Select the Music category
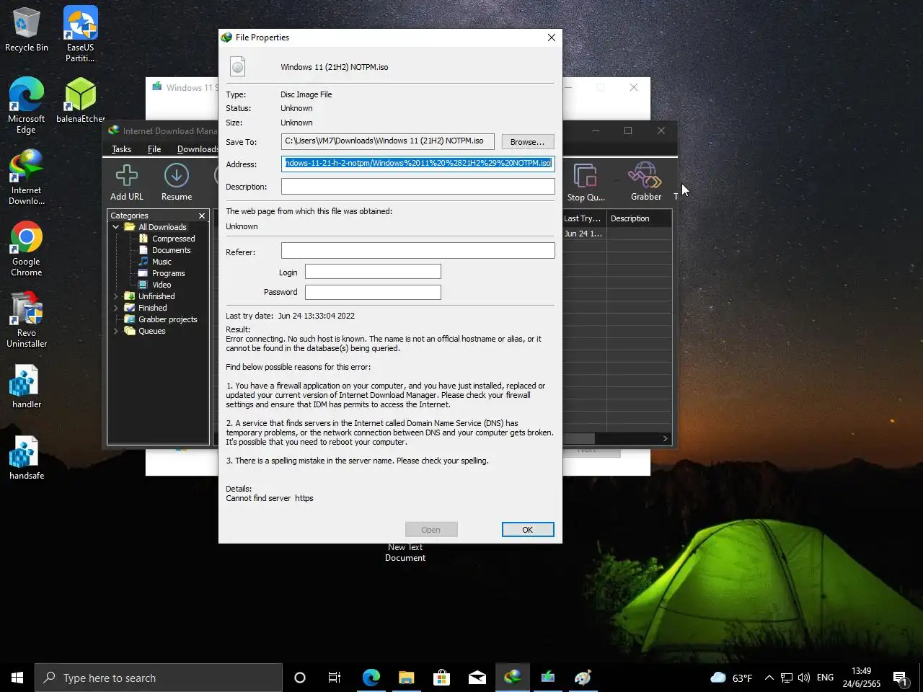Image resolution: width=923 pixels, height=692 pixels. (x=162, y=262)
